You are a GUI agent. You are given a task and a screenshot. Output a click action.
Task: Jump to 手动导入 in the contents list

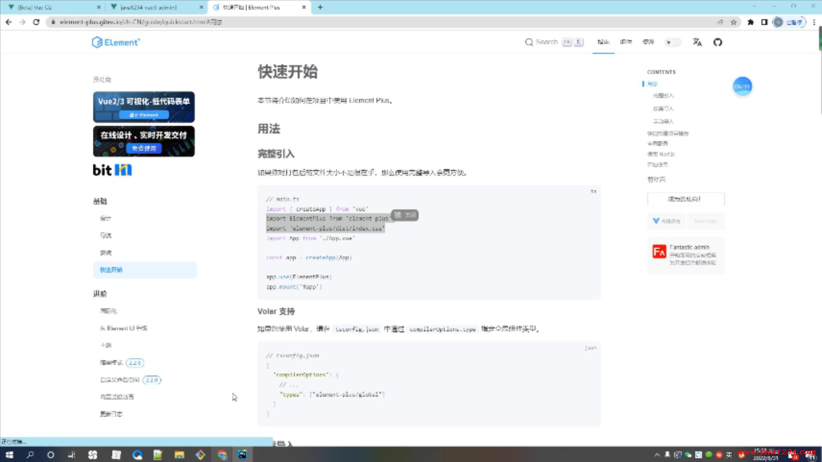click(x=663, y=121)
